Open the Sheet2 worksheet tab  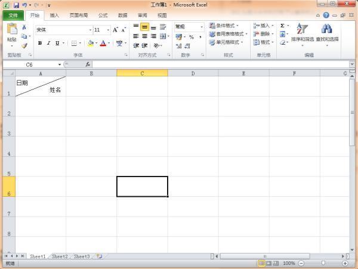[59, 256]
